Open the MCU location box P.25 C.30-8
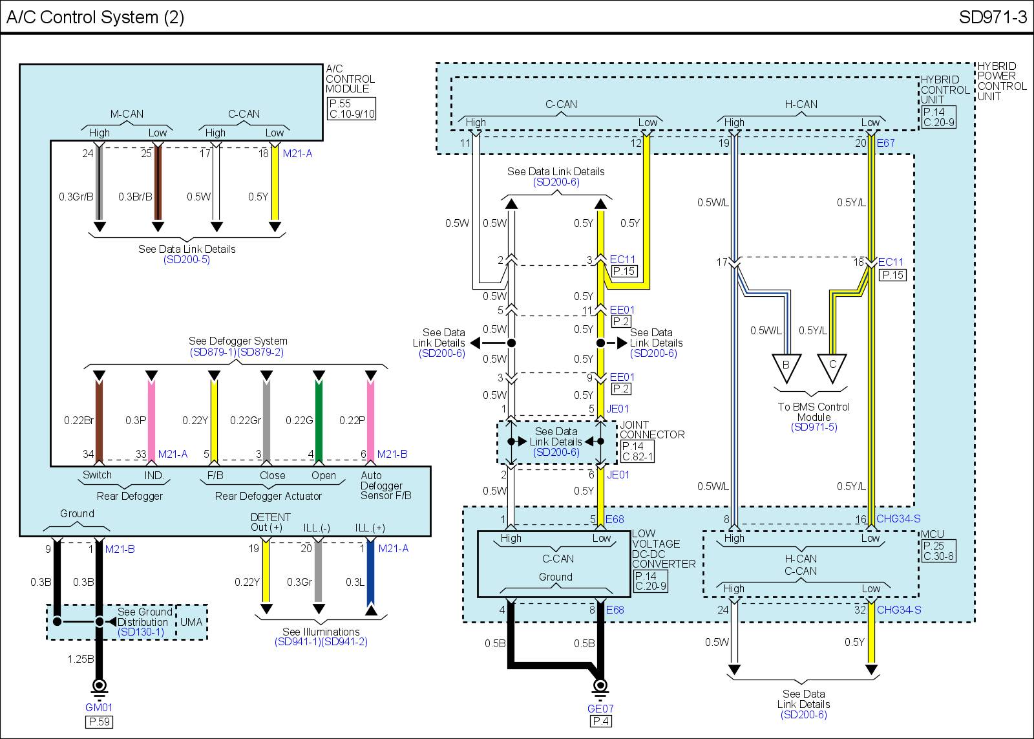This screenshot has width=1034, height=739. (938, 551)
